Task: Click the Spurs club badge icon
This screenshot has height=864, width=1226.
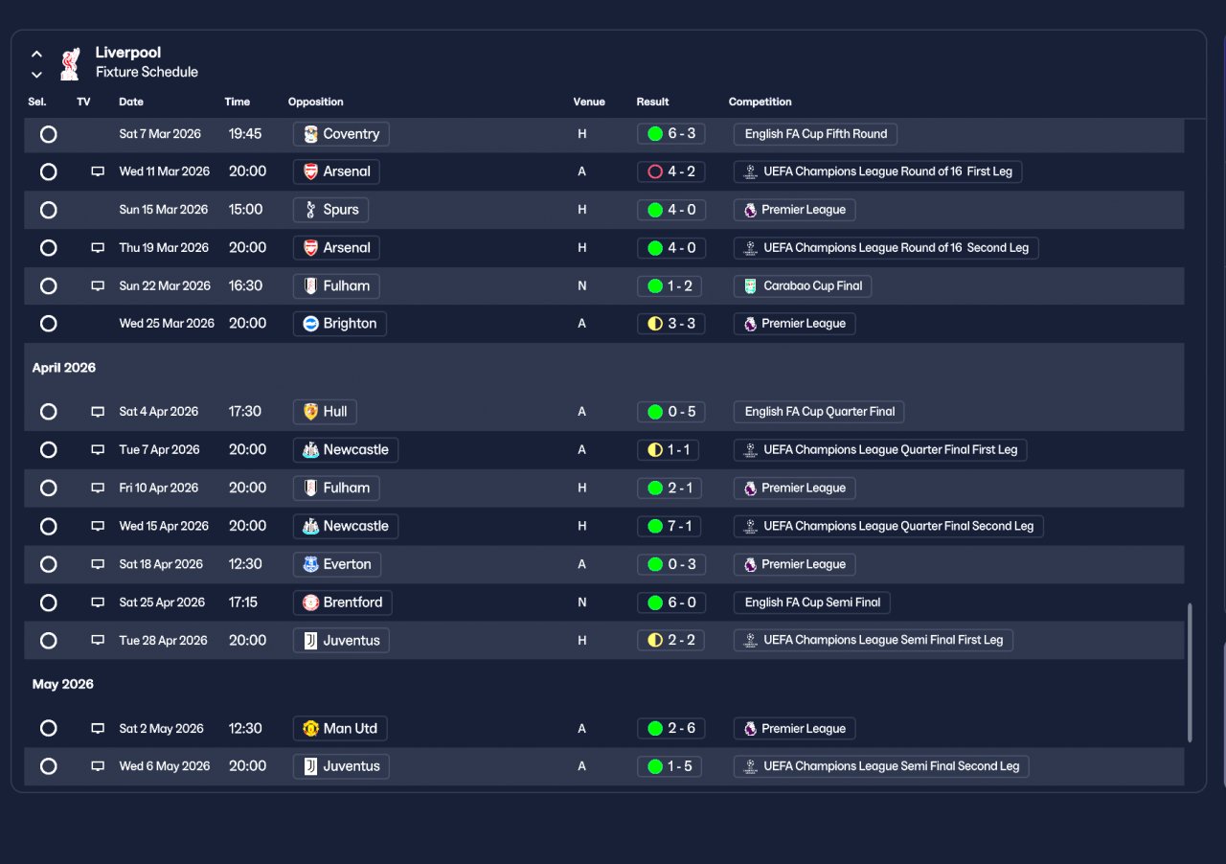Action: pyautogui.click(x=310, y=210)
